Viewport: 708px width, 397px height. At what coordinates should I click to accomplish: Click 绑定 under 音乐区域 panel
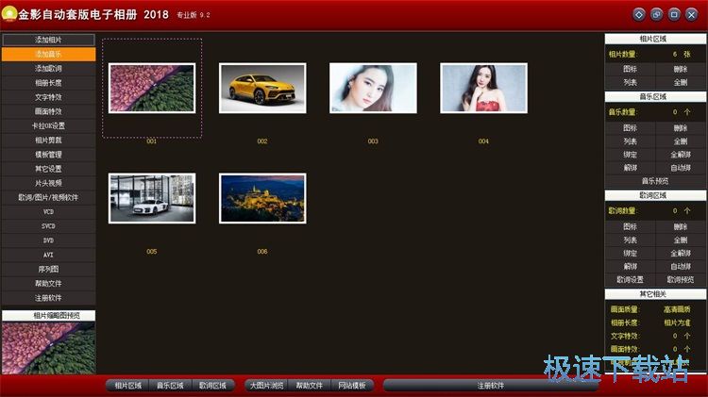point(630,155)
